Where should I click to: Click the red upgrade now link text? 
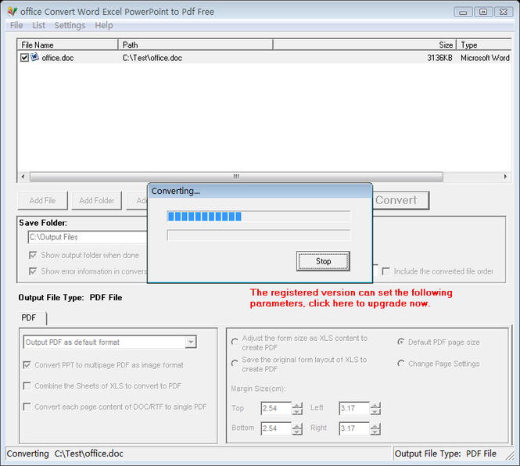tap(351, 298)
